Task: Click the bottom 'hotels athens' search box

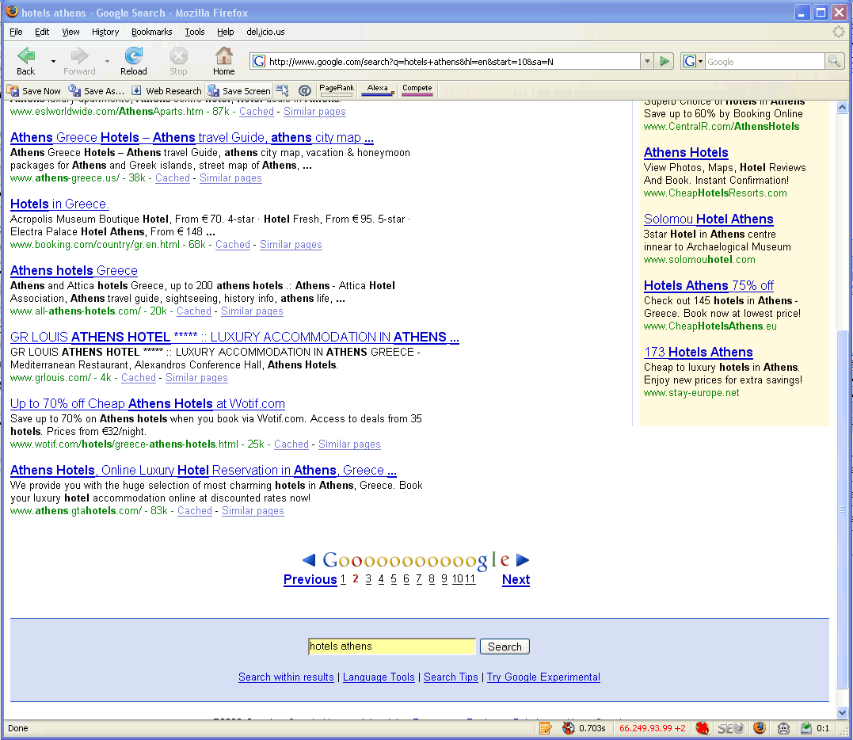Action: pyautogui.click(x=392, y=647)
